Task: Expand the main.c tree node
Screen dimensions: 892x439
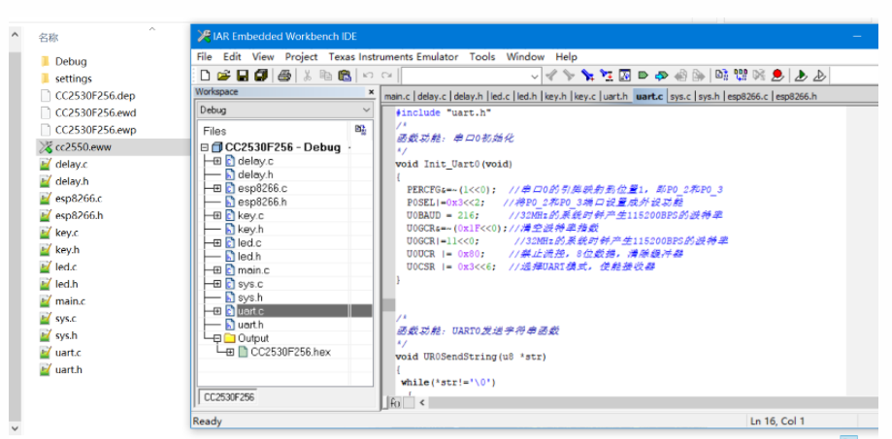Action: tap(216, 270)
